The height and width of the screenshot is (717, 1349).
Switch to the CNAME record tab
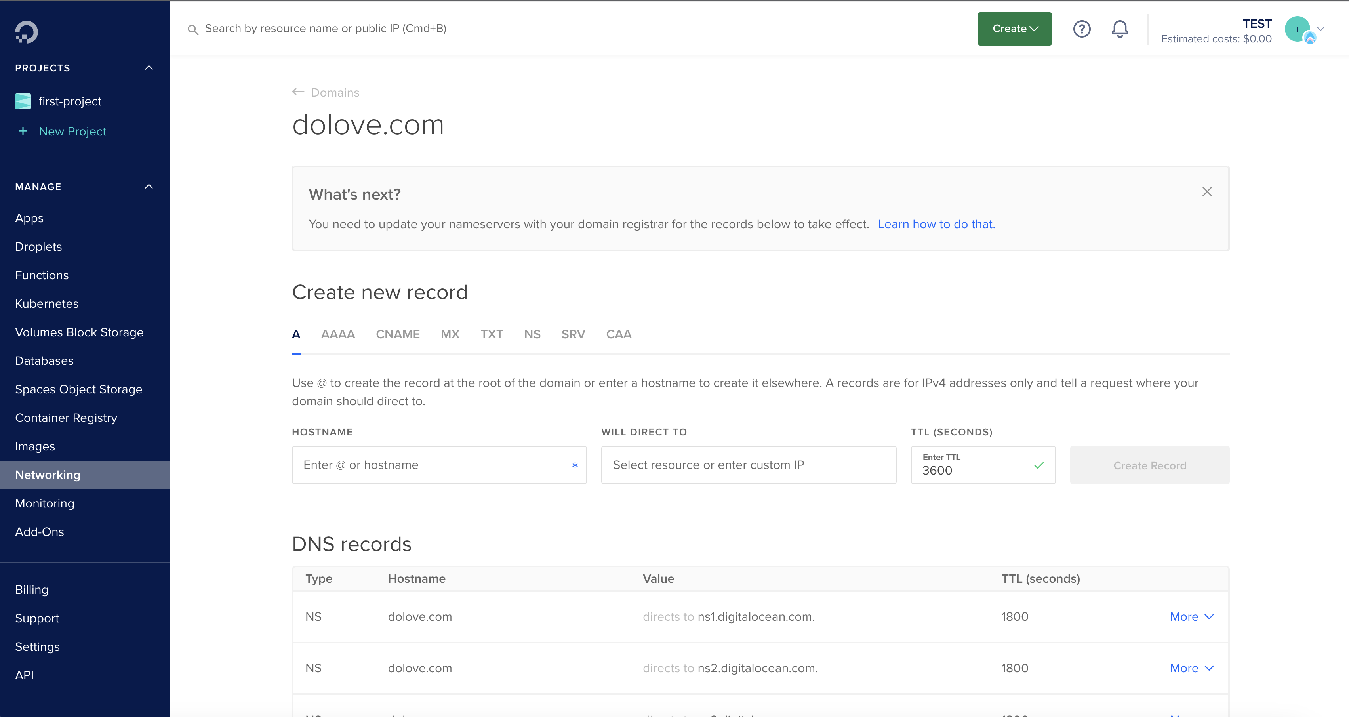coord(398,334)
